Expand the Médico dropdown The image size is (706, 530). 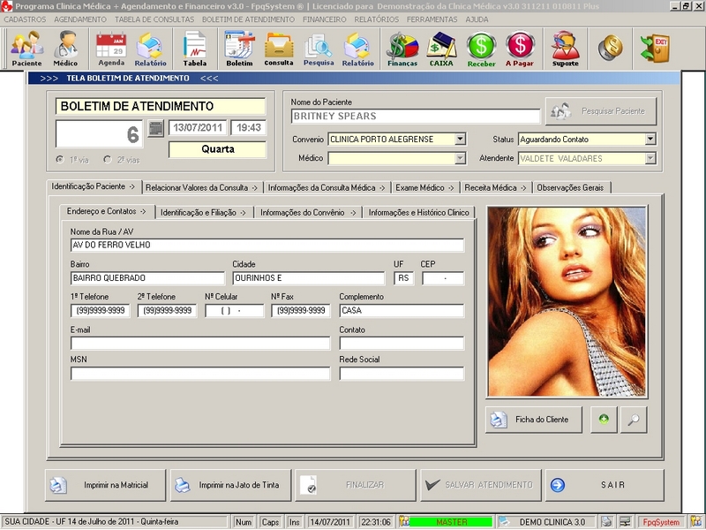(x=460, y=158)
